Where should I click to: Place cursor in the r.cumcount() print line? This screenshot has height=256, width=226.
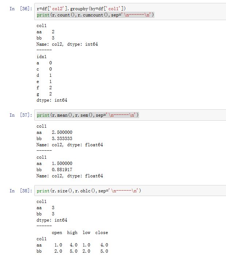(95, 15)
